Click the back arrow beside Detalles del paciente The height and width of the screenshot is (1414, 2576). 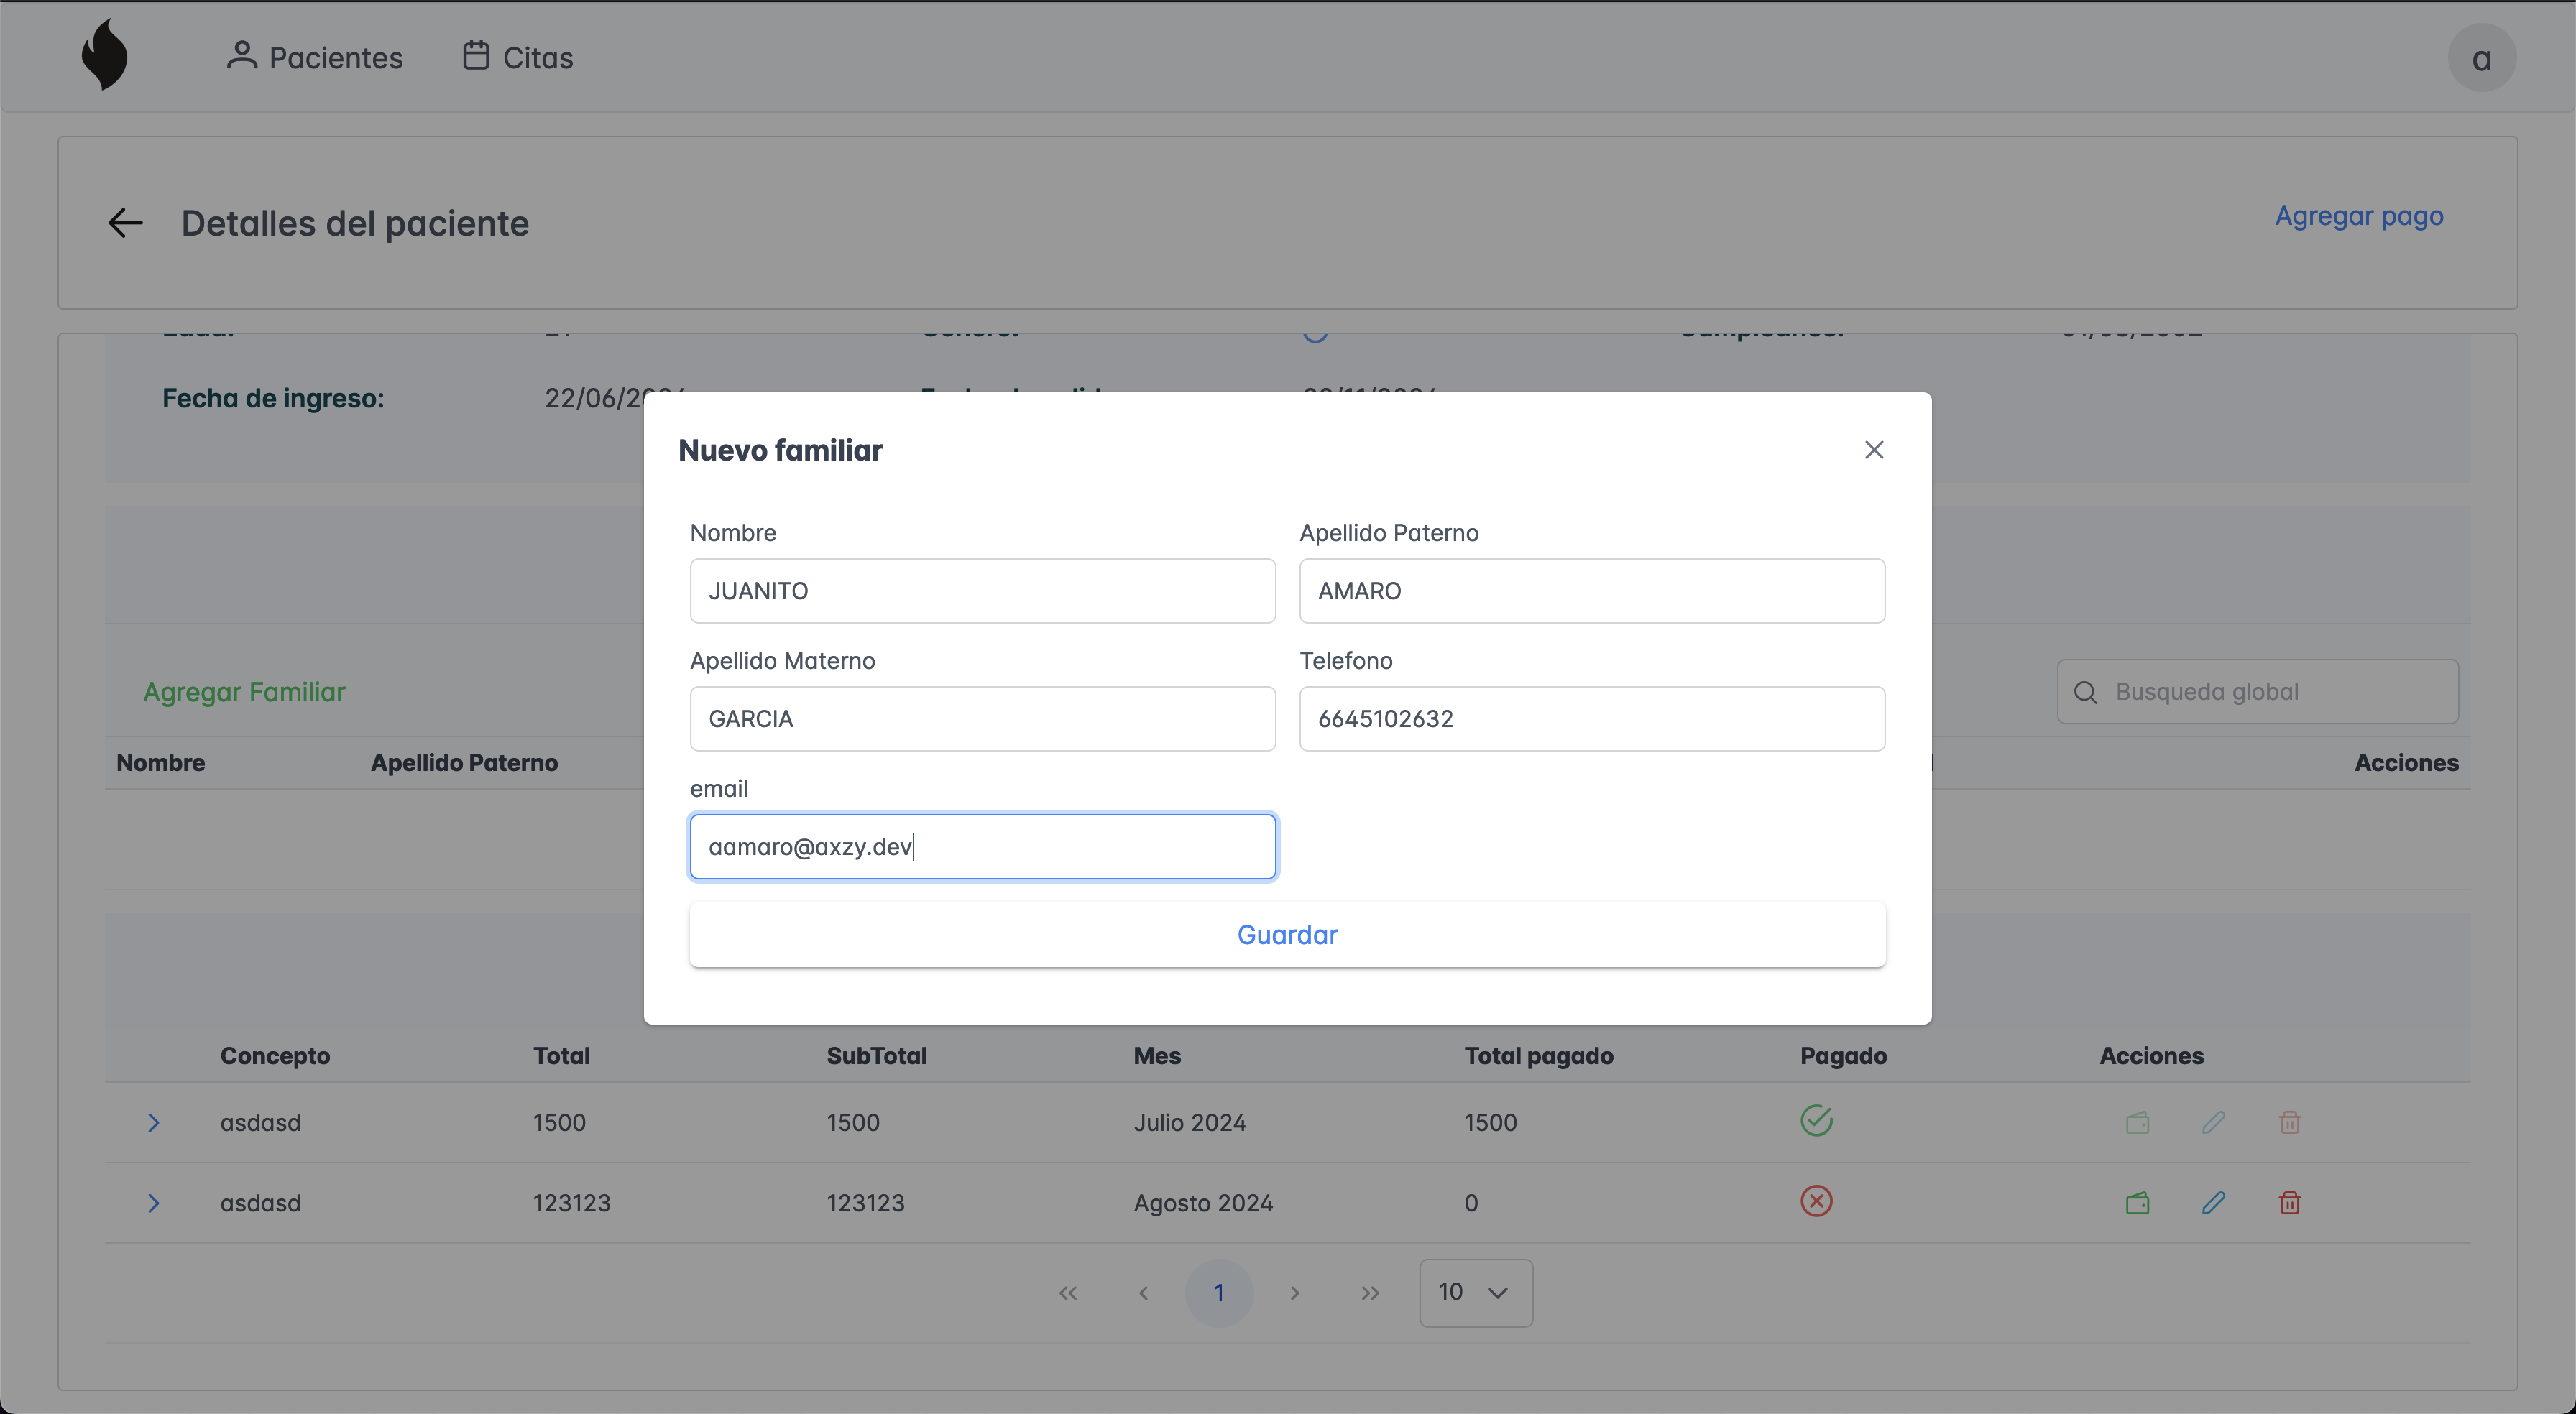click(x=125, y=222)
